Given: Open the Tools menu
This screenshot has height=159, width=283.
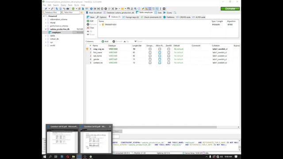Looking at the screenshot, I should point(70,5).
